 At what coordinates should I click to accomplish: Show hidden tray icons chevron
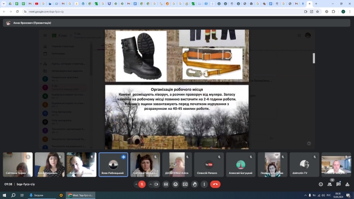coord(306,195)
